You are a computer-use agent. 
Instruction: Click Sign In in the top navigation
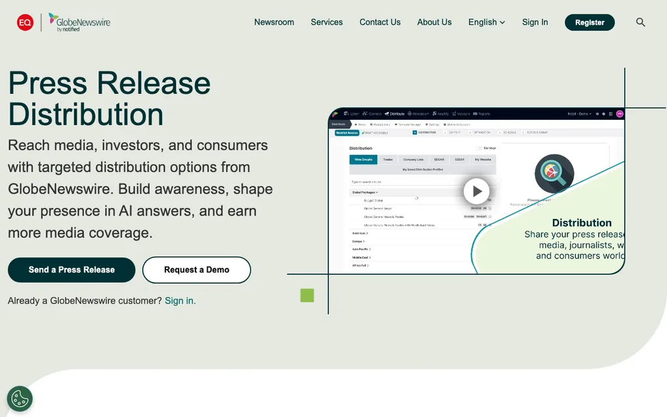coord(535,22)
